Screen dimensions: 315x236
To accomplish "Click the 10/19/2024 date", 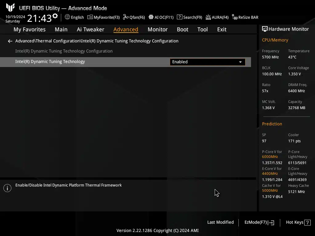I will point(15,17).
